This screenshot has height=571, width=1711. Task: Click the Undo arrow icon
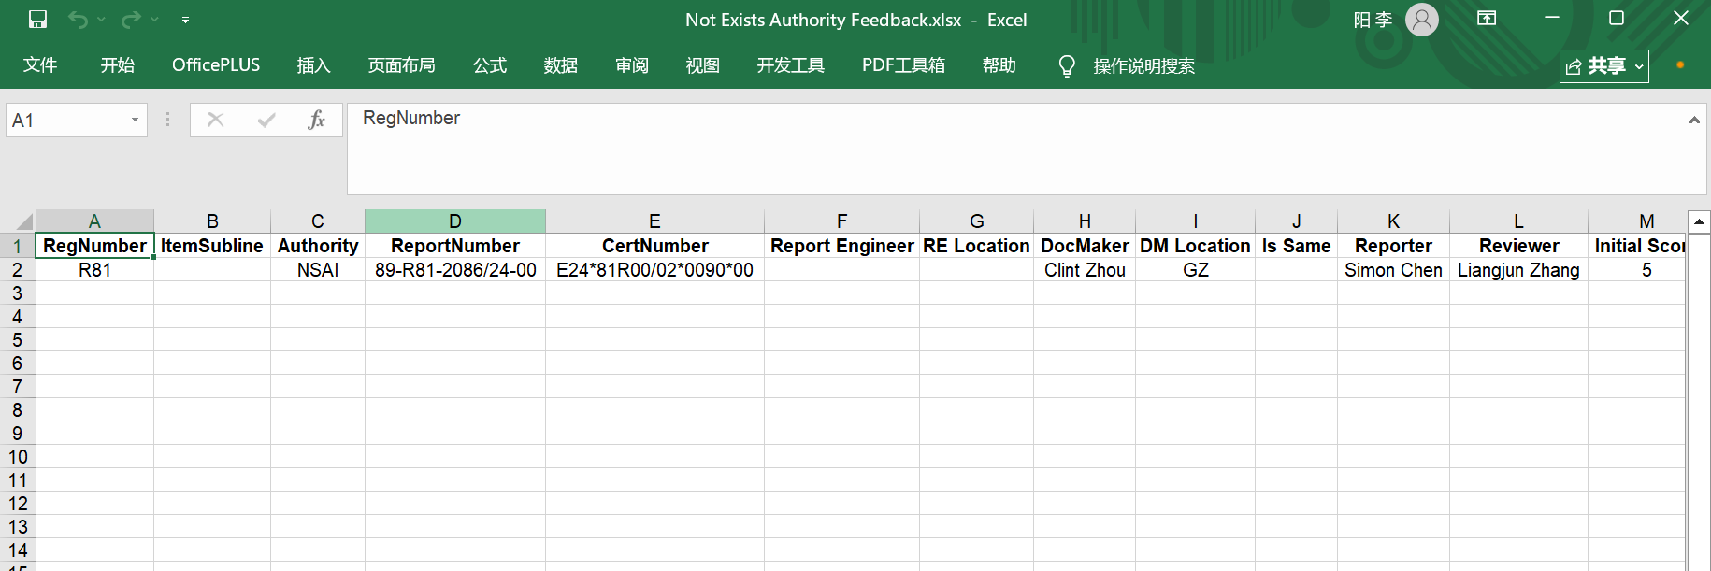pos(78,20)
